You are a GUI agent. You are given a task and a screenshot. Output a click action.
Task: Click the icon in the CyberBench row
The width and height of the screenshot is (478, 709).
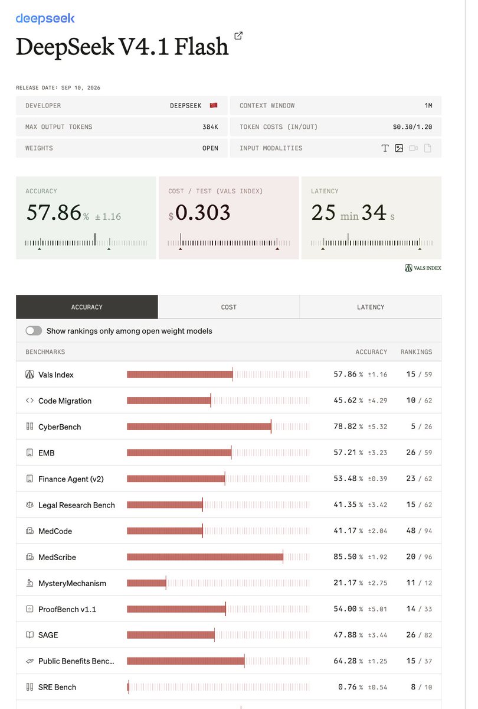pos(30,427)
